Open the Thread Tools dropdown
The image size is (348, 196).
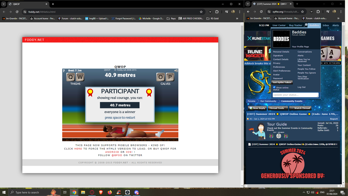pyautogui.click(x=277, y=108)
